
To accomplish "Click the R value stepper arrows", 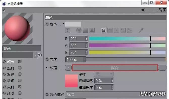I will pos(87,39).
